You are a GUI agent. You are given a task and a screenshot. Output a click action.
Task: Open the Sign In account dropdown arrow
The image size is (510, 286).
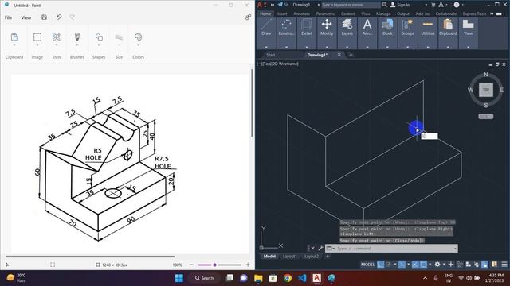[426, 5]
